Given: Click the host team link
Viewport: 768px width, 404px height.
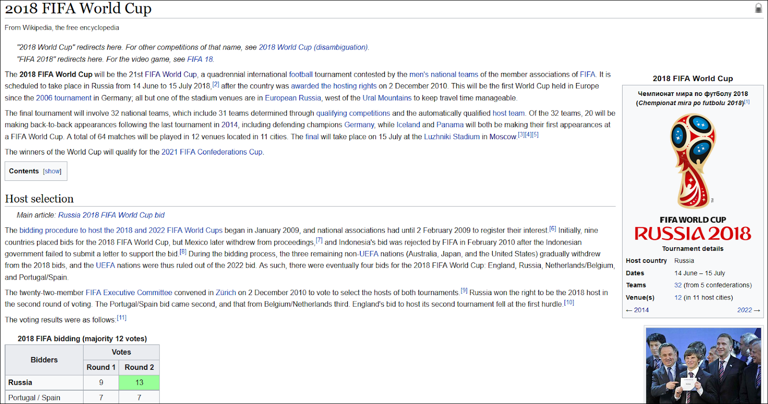Looking at the screenshot, I should pos(509,113).
